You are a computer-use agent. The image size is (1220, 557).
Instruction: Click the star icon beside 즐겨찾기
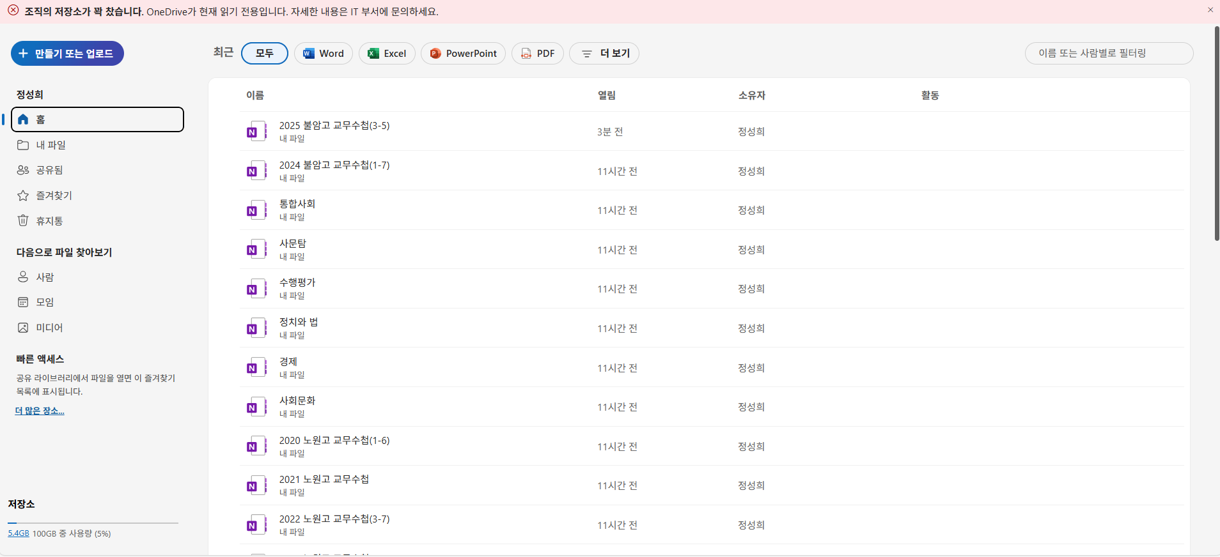coord(23,195)
